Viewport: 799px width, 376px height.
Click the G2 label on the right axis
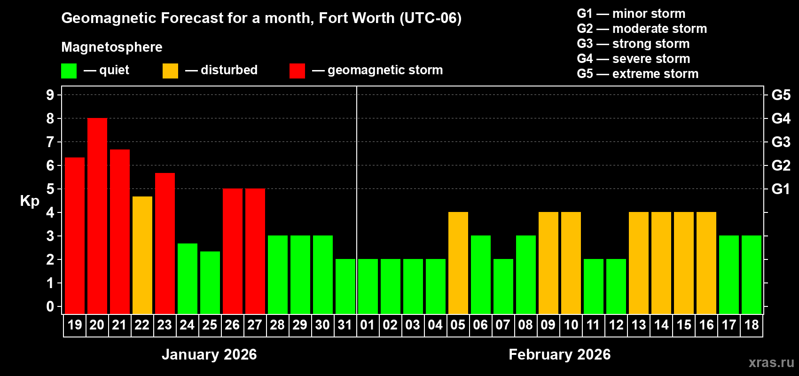pos(781,165)
